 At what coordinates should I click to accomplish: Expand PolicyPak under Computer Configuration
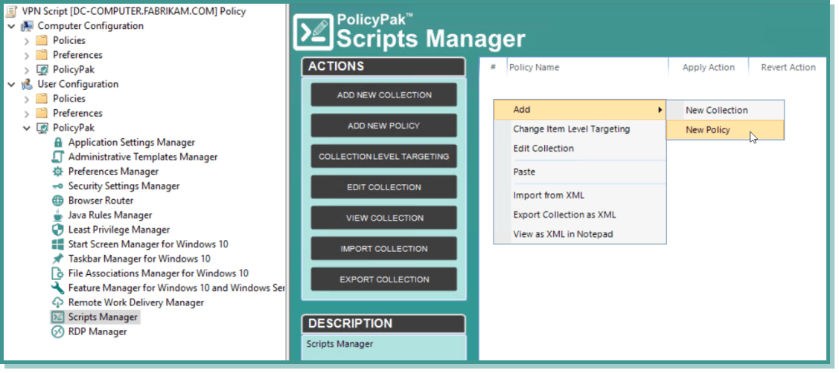[x=27, y=69]
